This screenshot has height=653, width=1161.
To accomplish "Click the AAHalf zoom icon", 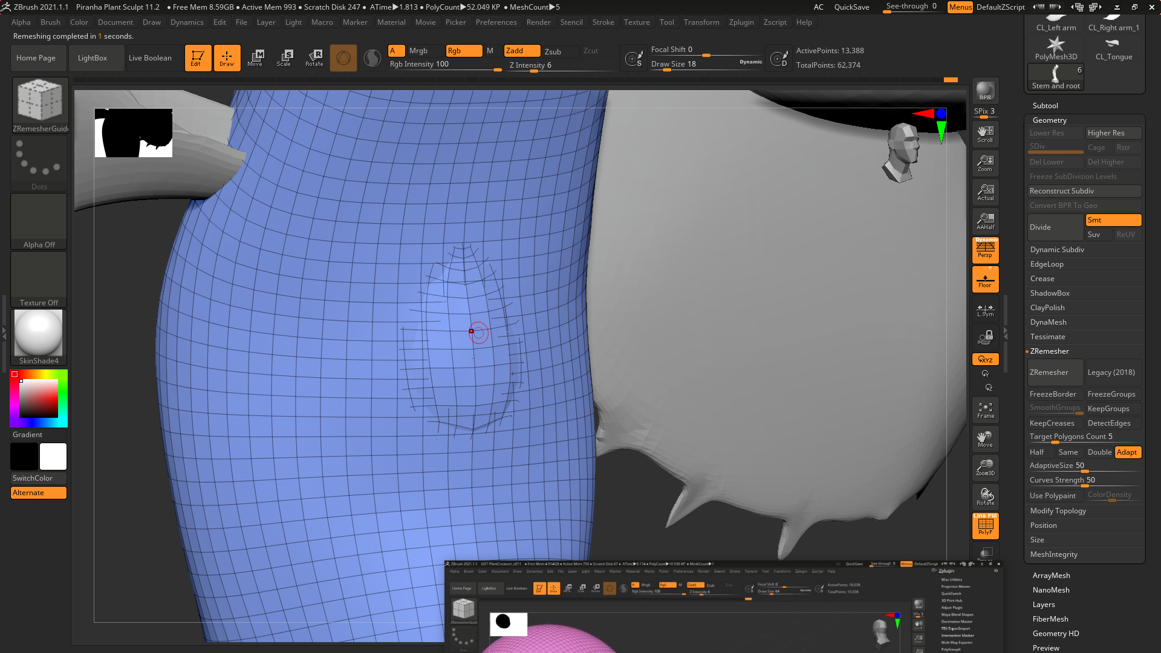I will coord(985,221).
